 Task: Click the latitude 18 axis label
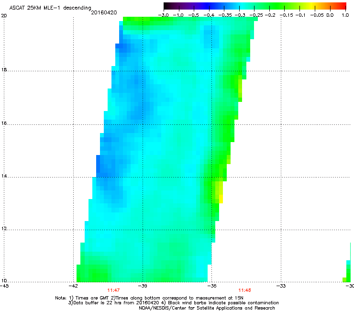click(x=4, y=69)
